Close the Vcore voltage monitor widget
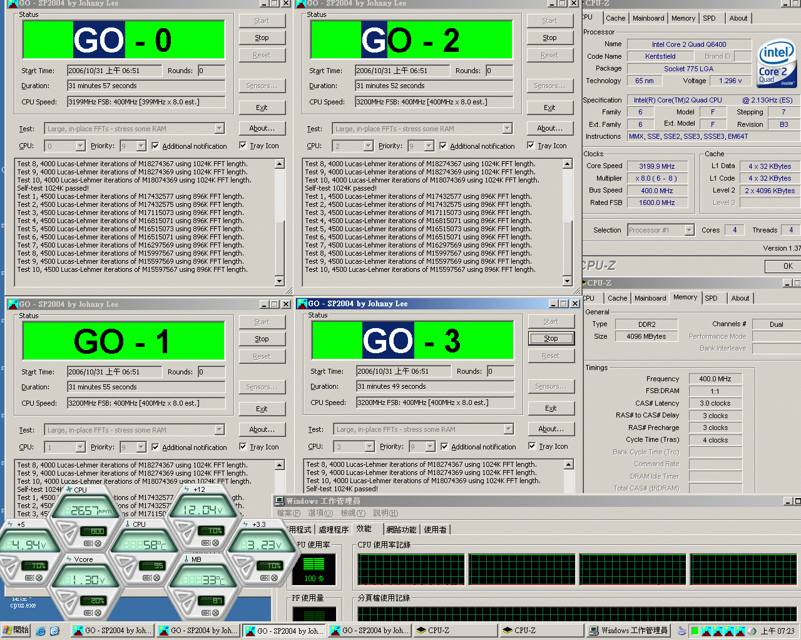 click(x=98, y=612)
